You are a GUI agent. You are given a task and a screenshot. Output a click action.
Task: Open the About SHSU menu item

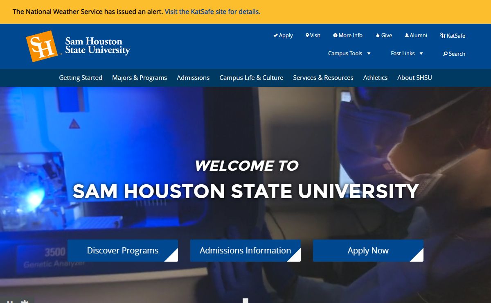[414, 78]
